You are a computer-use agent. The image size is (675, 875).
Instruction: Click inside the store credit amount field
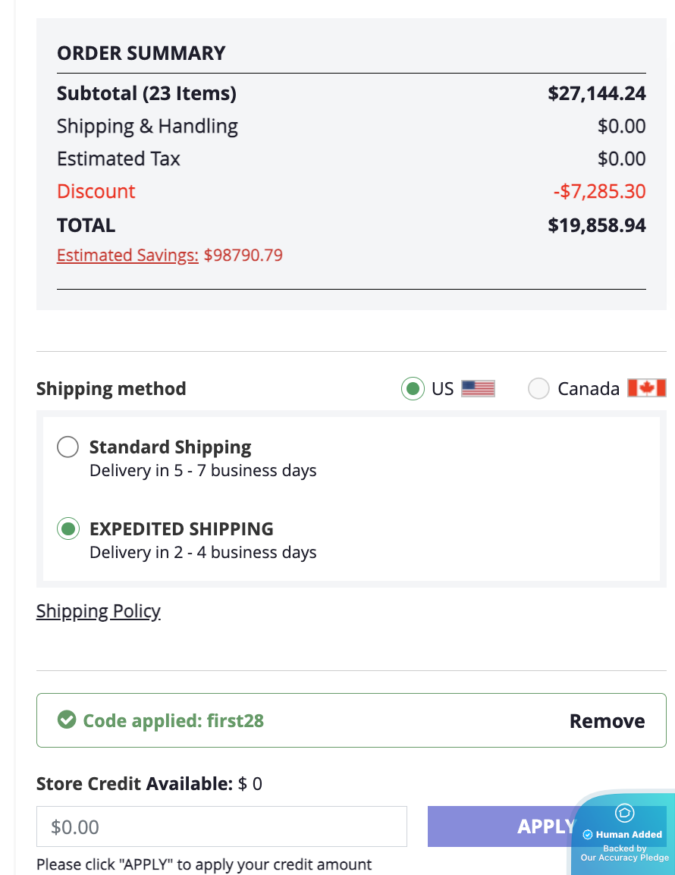click(x=221, y=826)
